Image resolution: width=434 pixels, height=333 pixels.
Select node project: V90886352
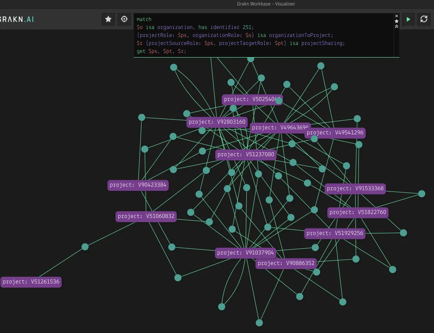click(x=286, y=263)
